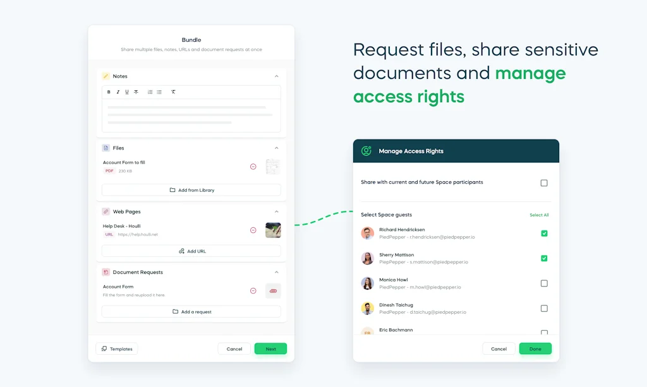Open the Help Desk - Houlli page thumbnail
Viewport: 647px width, 387px height.
click(x=273, y=230)
